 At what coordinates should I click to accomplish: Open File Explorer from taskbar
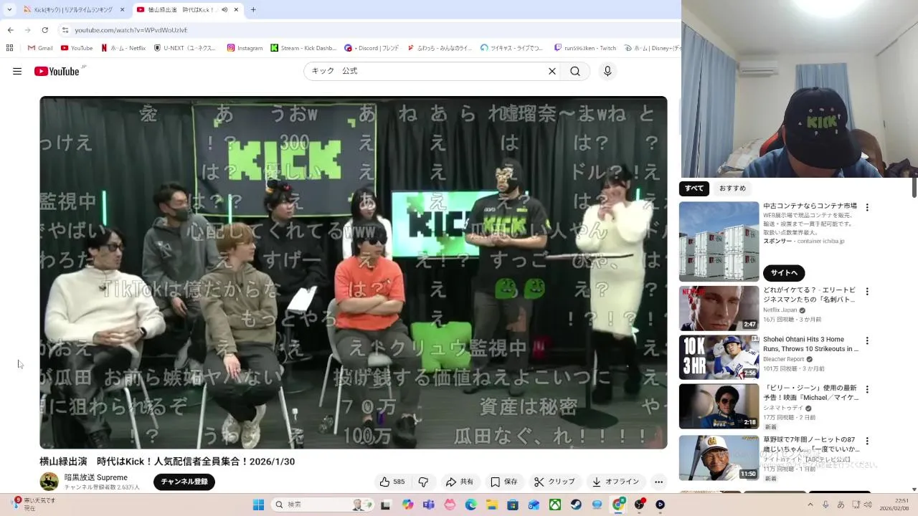tap(492, 505)
